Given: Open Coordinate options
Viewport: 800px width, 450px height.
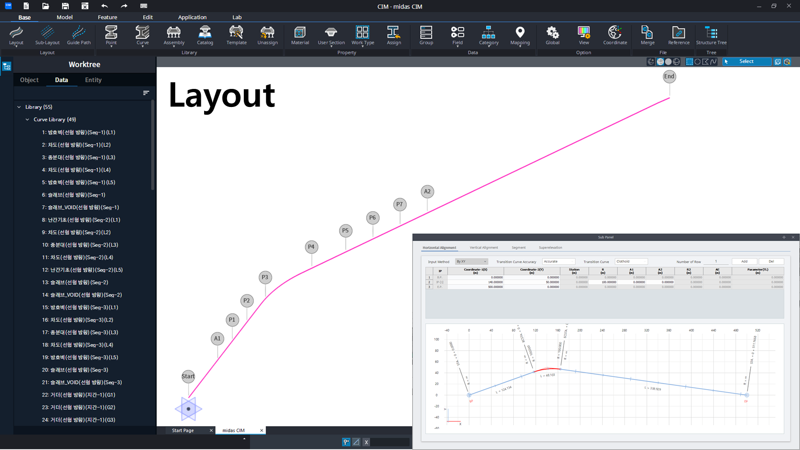Looking at the screenshot, I should pyautogui.click(x=615, y=36).
